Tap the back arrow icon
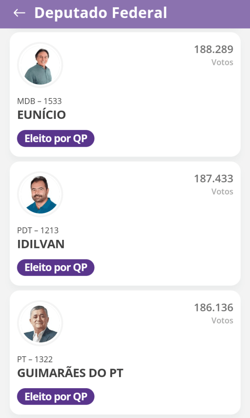 [19, 13]
